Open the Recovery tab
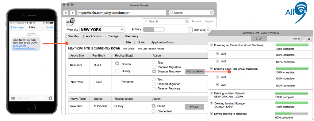The image size is (314, 121). pos(132,36)
